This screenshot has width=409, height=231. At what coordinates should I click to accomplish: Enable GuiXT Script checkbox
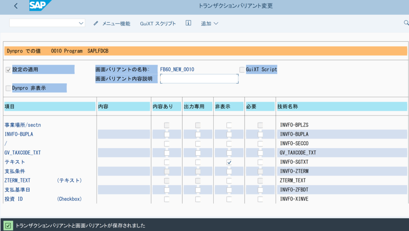(x=242, y=69)
